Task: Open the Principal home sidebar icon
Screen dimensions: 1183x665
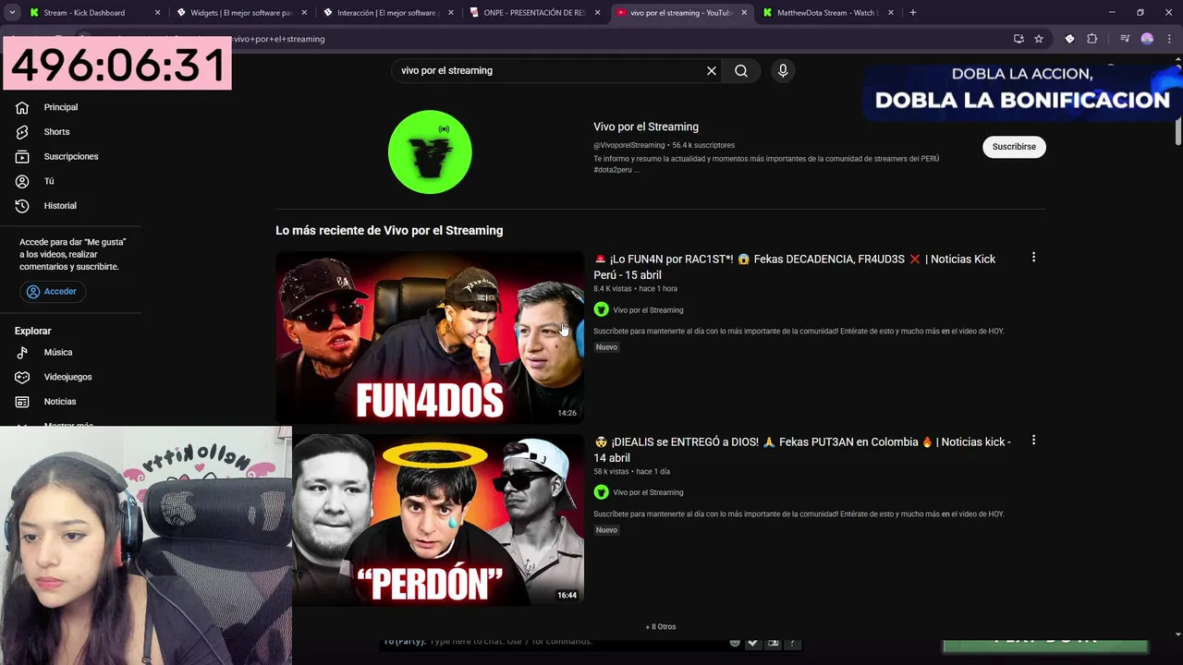Action: coord(22,107)
